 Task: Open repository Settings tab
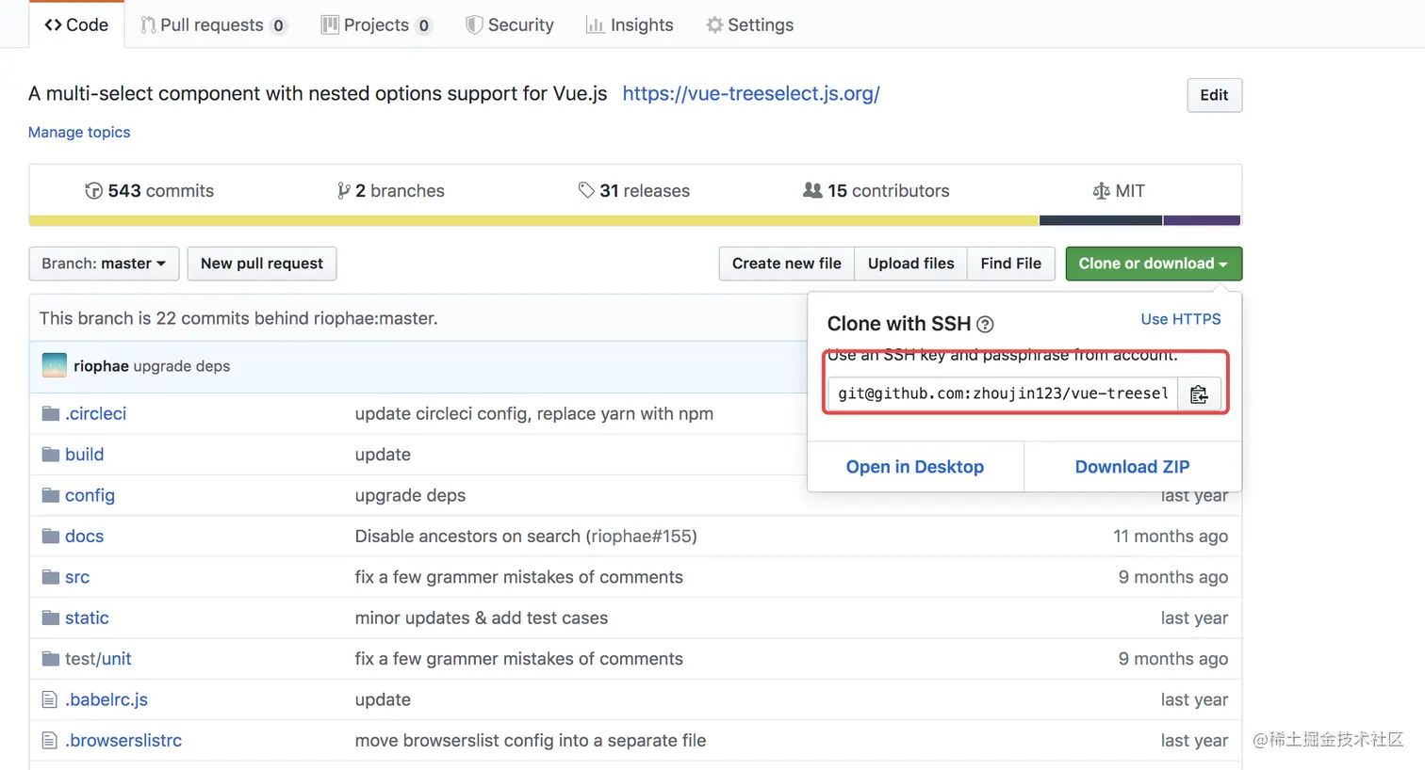pos(750,24)
